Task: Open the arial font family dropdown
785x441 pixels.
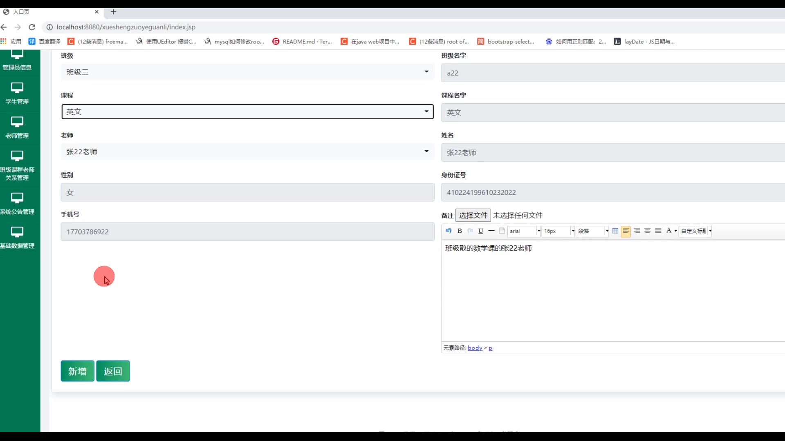Action: (x=525, y=231)
